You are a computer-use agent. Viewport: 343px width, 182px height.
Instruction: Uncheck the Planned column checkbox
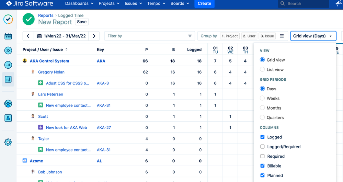[263, 175]
